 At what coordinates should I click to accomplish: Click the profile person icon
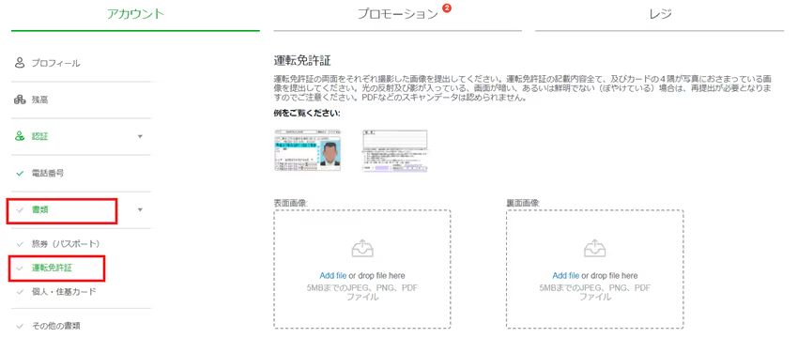pos(20,63)
